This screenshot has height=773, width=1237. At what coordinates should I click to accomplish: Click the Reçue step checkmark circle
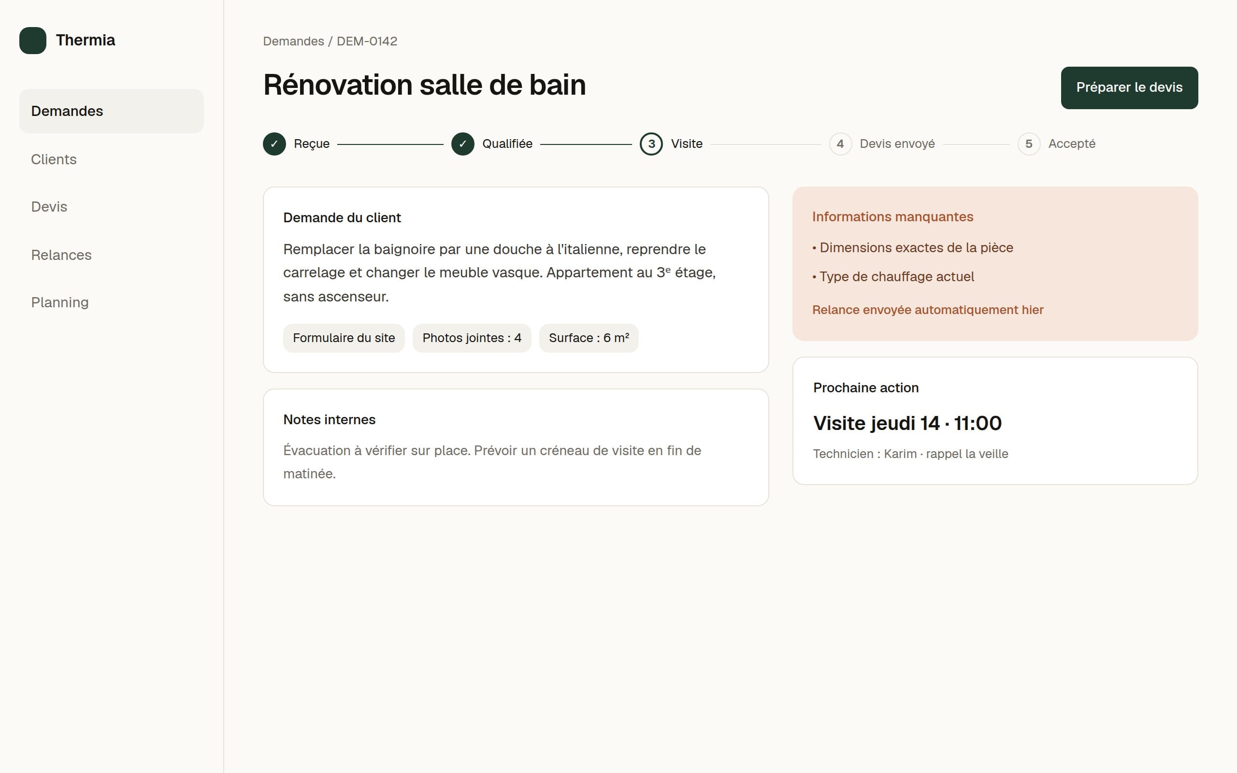pos(274,144)
